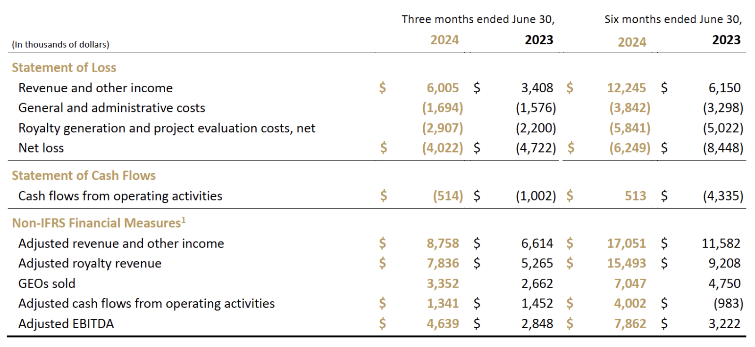Click the 4,639 Adjusted EBITDA value
The height and width of the screenshot is (347, 755).
442,324
